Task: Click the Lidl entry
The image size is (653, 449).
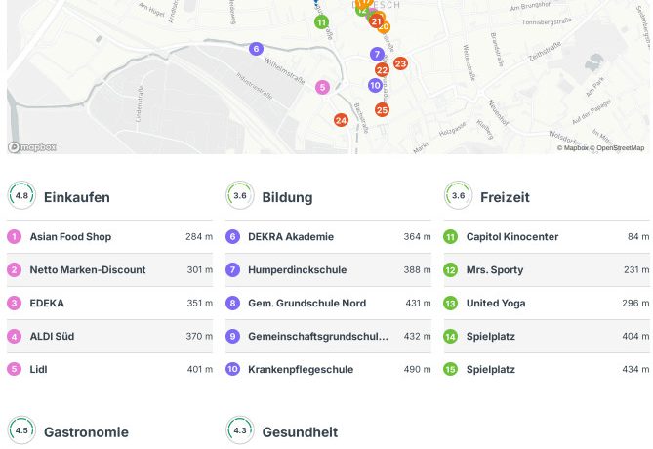Action: point(109,369)
